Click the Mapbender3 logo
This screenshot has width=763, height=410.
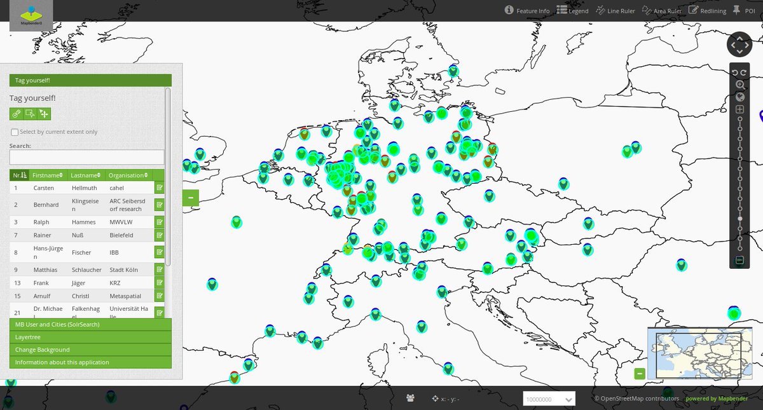pos(31,16)
